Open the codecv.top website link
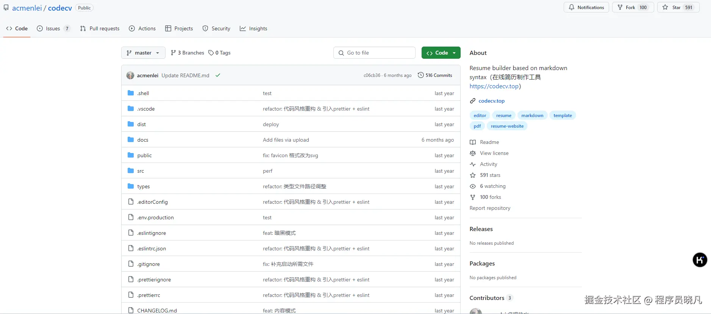 (x=491, y=101)
